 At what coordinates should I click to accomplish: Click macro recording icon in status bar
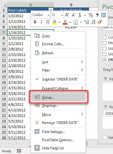[19, 151]
